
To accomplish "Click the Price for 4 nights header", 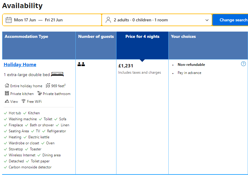I will [x=142, y=36].
